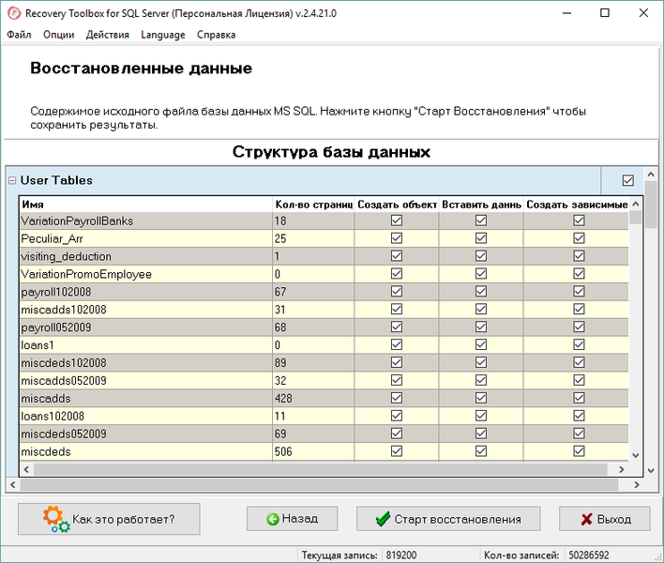The image size is (664, 563).
Task: Select the loans1 table name
Action: click(38, 345)
